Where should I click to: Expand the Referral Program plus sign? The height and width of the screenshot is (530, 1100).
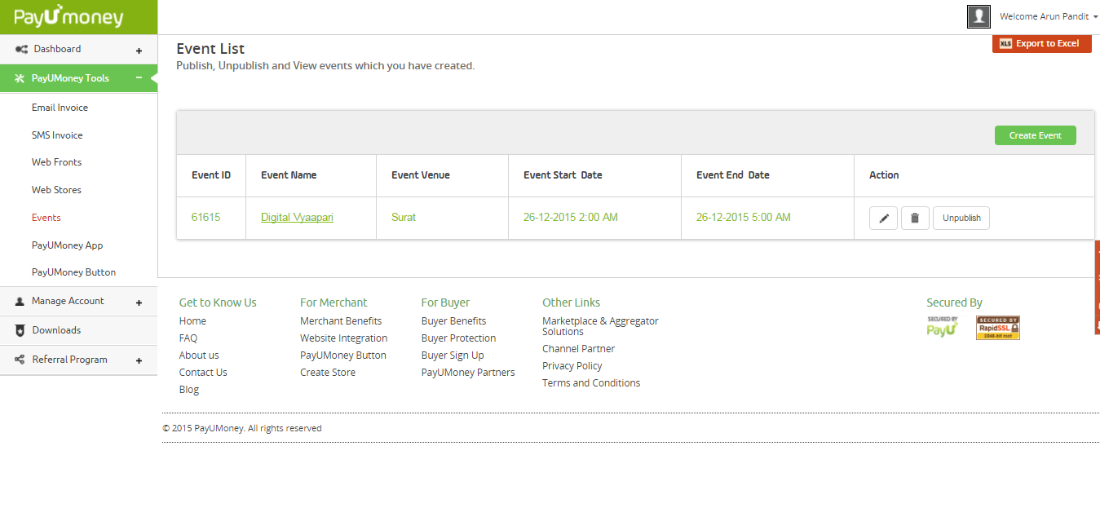click(139, 360)
